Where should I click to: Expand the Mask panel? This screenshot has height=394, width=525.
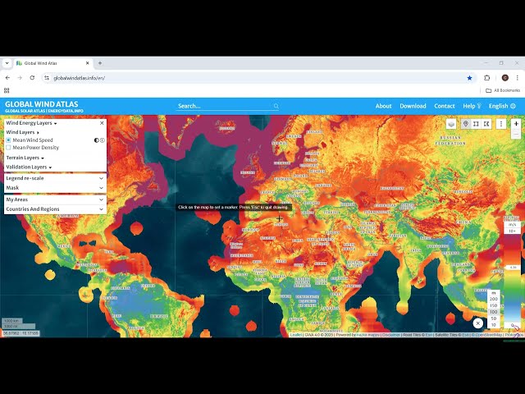point(55,188)
